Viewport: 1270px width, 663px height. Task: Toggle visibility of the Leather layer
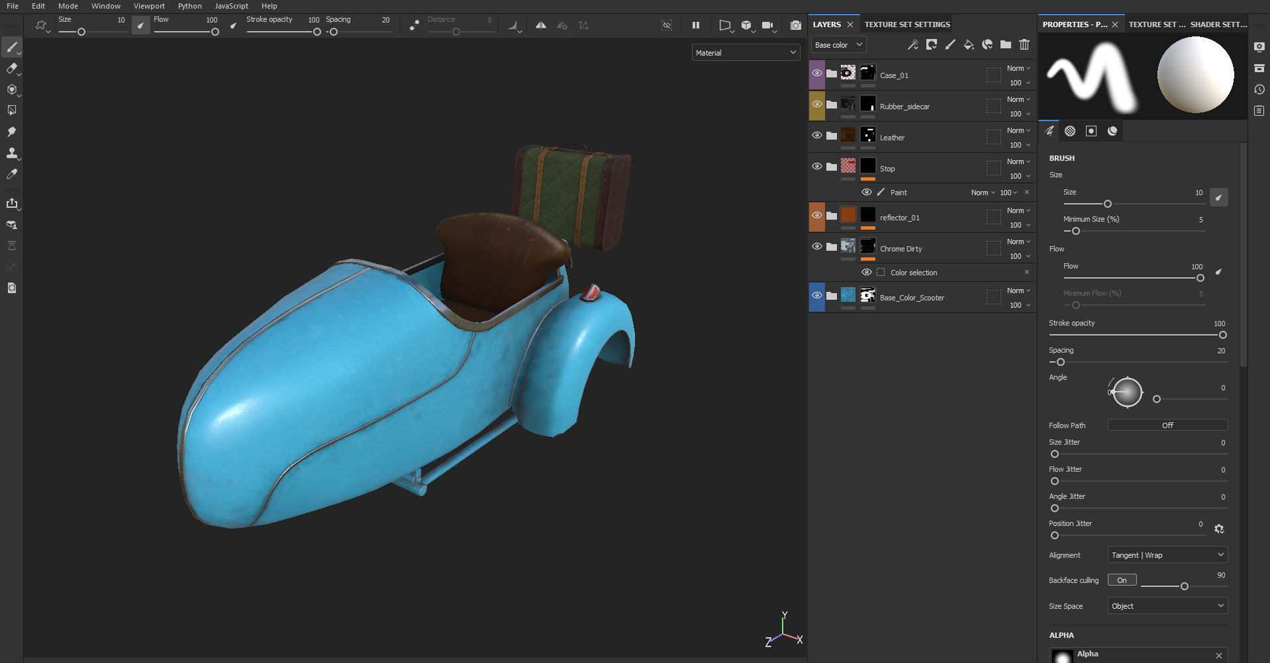pyautogui.click(x=817, y=135)
